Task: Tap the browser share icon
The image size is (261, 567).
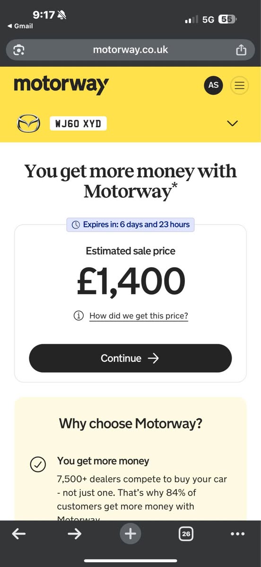Action: tap(241, 50)
